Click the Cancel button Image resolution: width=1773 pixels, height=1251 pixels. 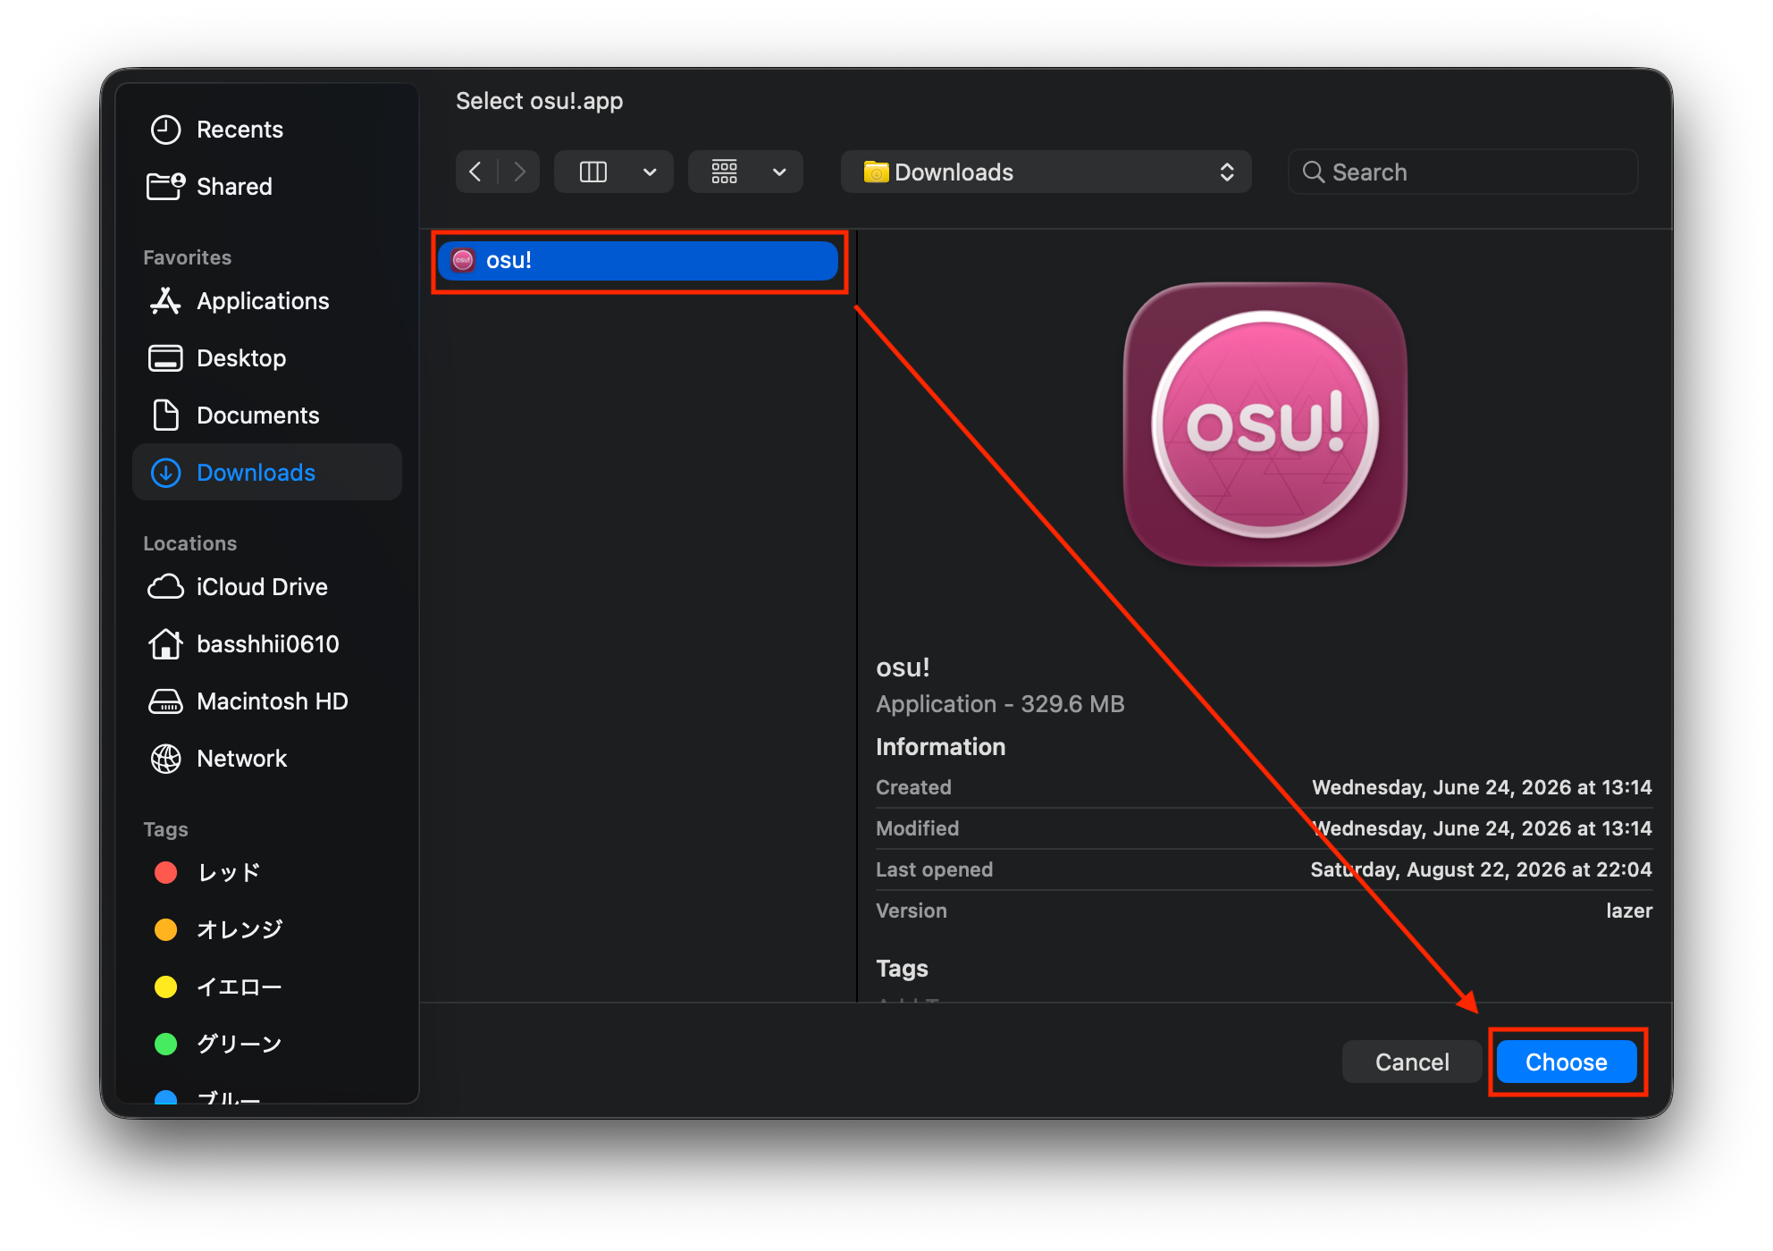[x=1412, y=1062]
